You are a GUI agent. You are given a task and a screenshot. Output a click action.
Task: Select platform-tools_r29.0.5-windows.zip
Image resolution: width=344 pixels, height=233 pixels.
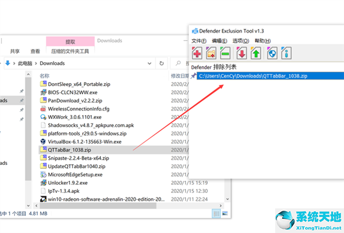point(87,133)
